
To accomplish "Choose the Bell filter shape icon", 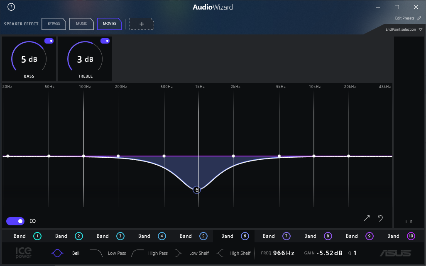I will coord(57,253).
